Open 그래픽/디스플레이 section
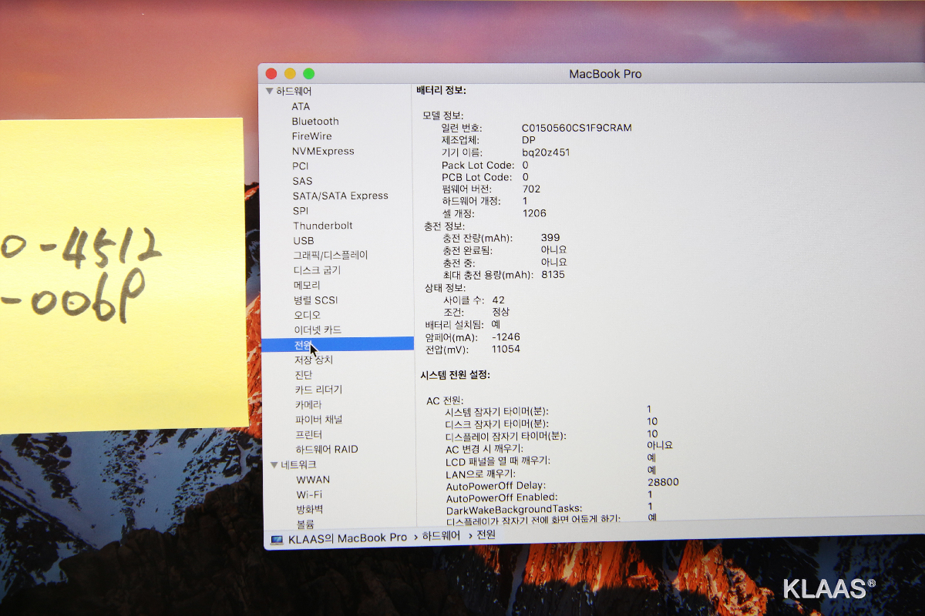 [x=330, y=255]
